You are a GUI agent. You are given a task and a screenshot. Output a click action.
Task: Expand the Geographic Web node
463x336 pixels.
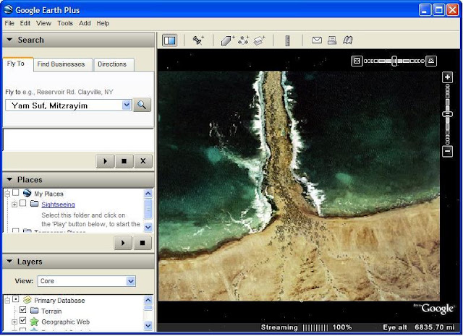14,322
